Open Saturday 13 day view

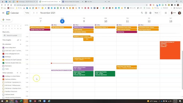[x=171, y=21]
